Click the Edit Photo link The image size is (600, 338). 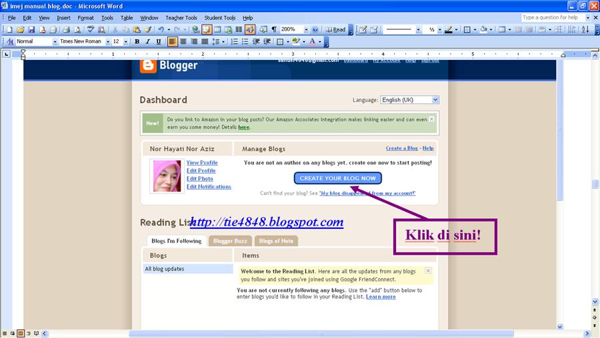(200, 178)
